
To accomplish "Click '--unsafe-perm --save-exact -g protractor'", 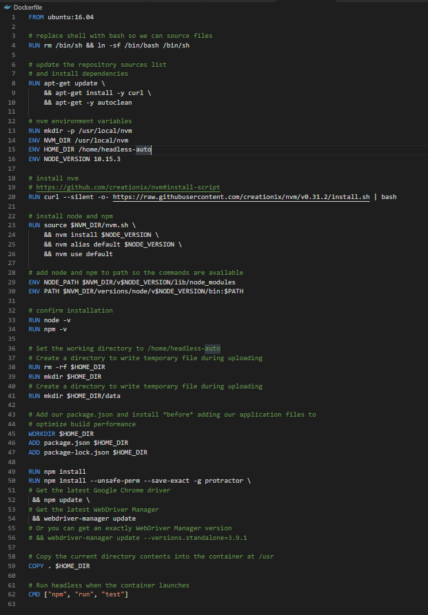I will click(167, 481).
